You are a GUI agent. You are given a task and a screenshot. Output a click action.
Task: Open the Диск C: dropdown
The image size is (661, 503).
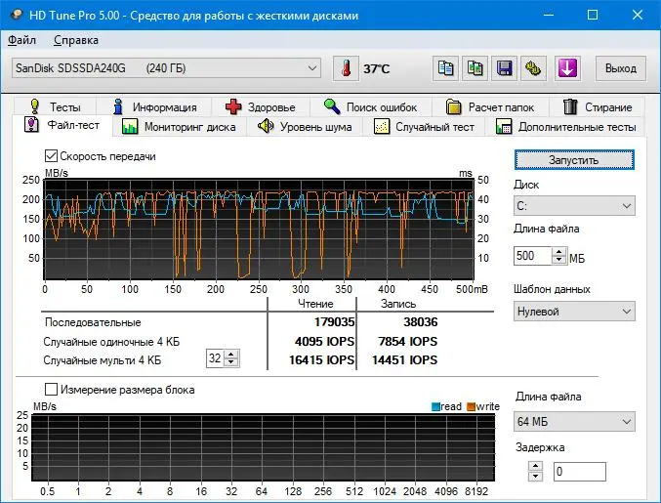(x=574, y=206)
